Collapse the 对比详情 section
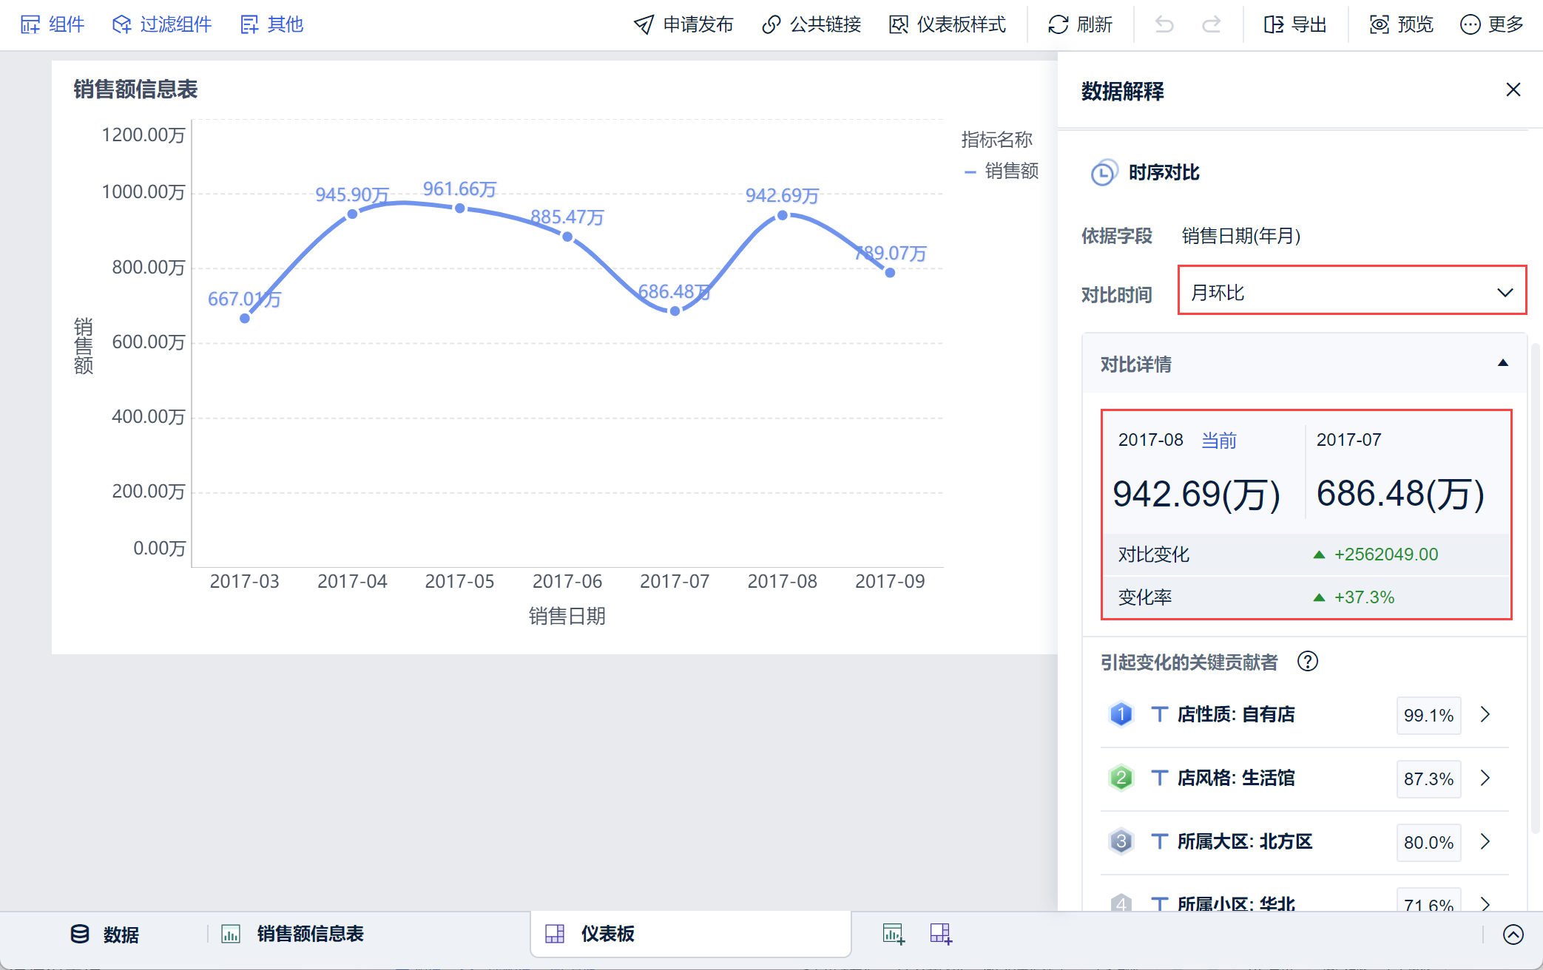Image resolution: width=1543 pixels, height=970 pixels. point(1502,363)
